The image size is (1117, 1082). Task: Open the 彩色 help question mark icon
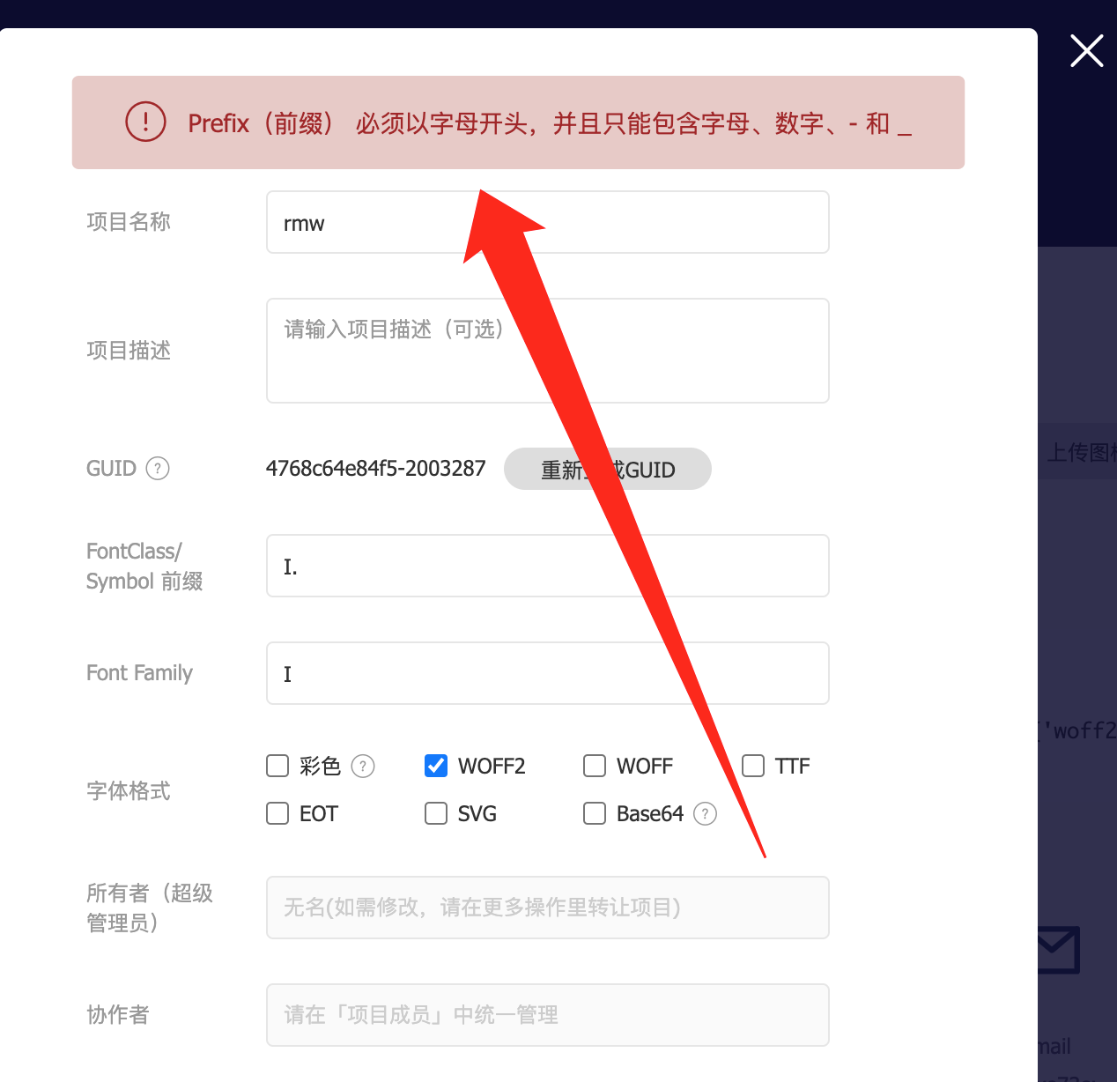click(x=363, y=766)
